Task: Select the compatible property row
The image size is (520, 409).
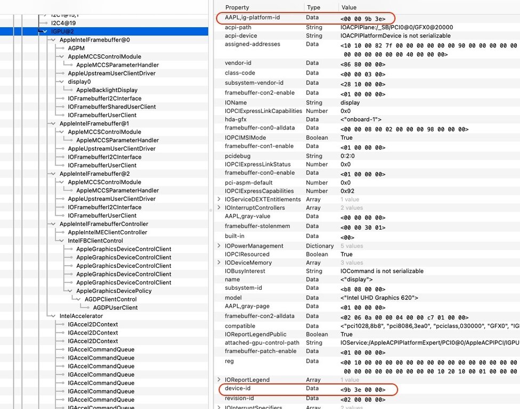Action: click(x=367, y=326)
